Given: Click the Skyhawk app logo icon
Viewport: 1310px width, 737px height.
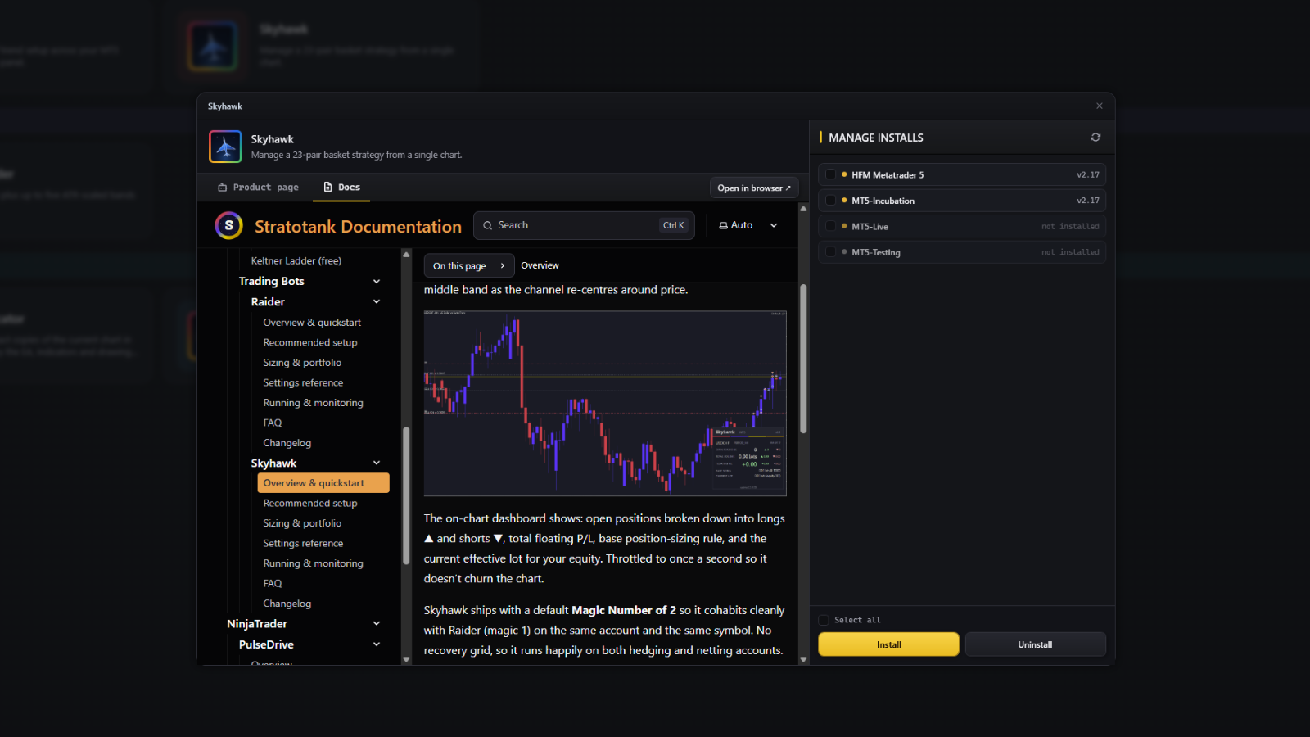Looking at the screenshot, I should (225, 147).
